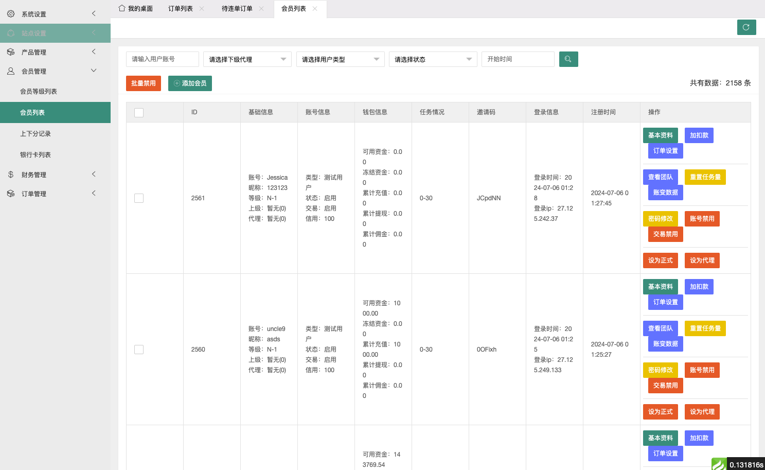765x470 pixels.
Task: Open the 请选择下级代理 dropdown
Action: [x=247, y=59]
